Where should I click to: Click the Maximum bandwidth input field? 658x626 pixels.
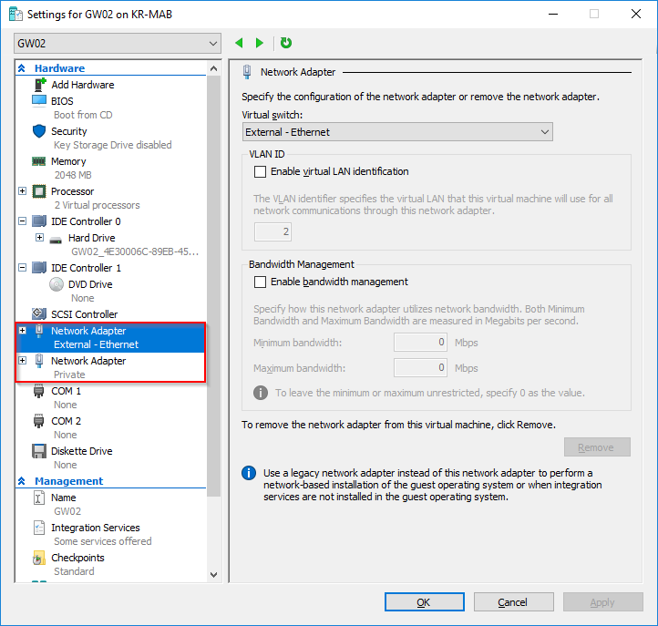[420, 368]
